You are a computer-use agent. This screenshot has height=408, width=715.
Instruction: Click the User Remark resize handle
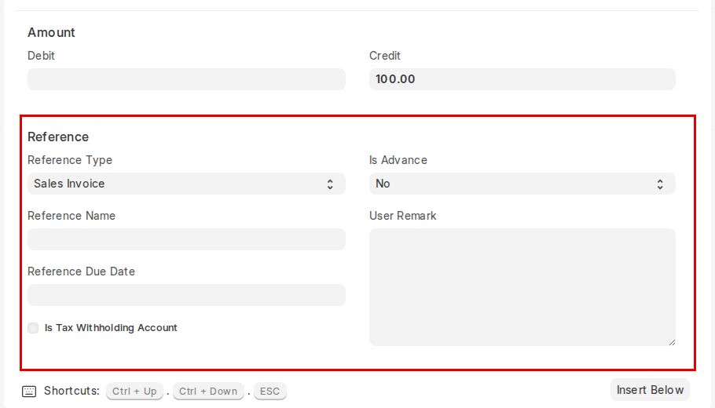tap(672, 342)
